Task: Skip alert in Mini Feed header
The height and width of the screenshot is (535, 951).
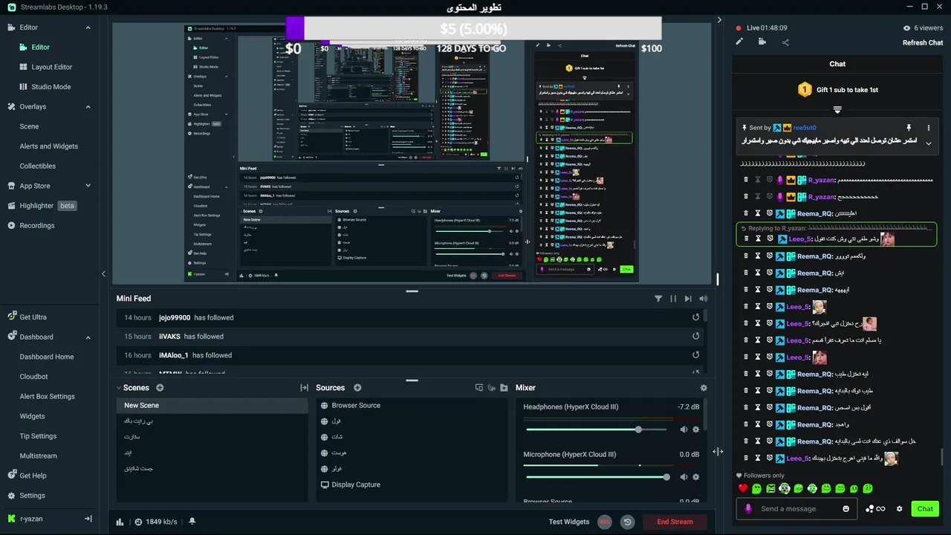Action: tap(688, 299)
